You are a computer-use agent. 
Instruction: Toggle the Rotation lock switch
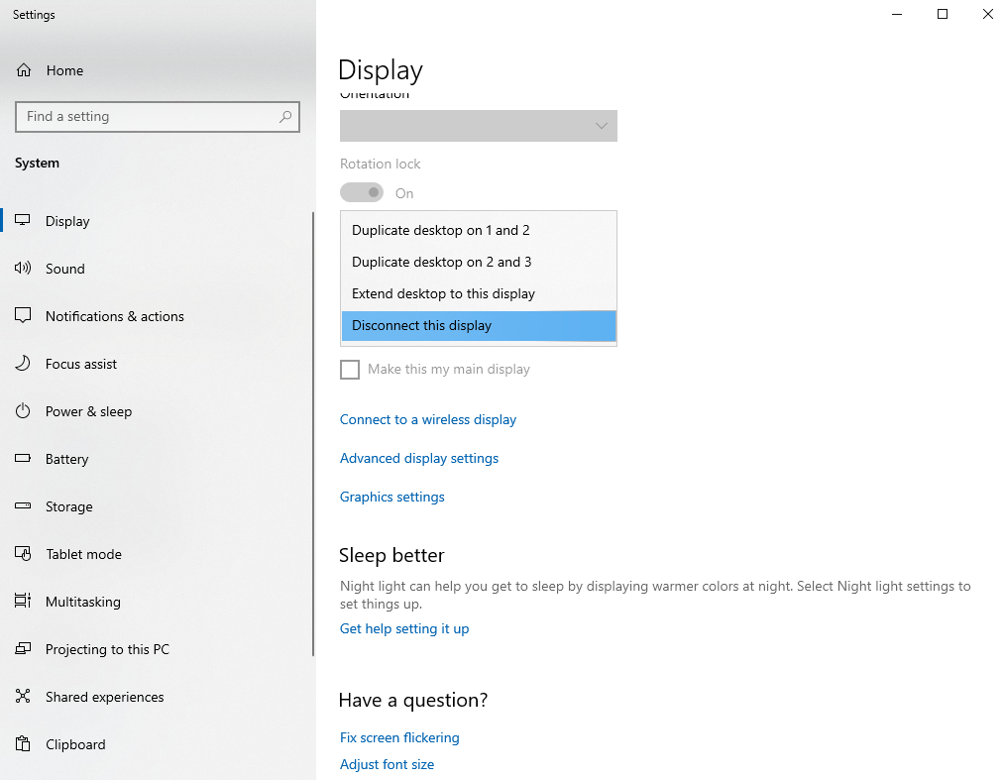point(362,192)
